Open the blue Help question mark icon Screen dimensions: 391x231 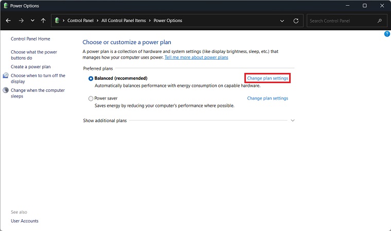pos(387,34)
